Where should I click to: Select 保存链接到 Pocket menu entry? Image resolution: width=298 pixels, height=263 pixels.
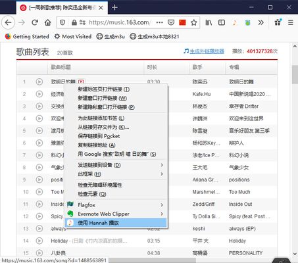coord(116,136)
